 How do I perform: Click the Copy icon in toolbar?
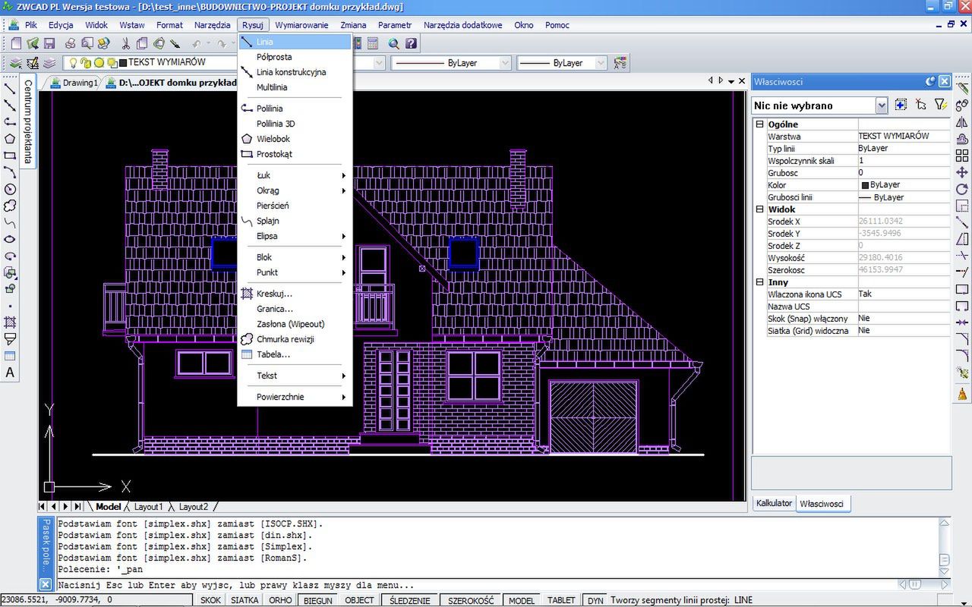(x=142, y=44)
